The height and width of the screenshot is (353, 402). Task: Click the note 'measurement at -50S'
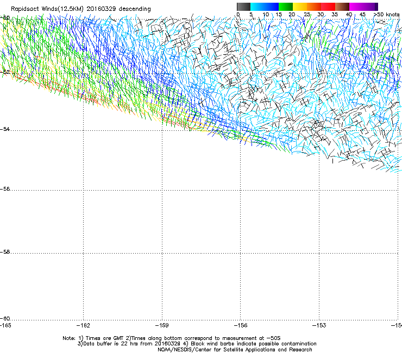[x=251, y=338]
